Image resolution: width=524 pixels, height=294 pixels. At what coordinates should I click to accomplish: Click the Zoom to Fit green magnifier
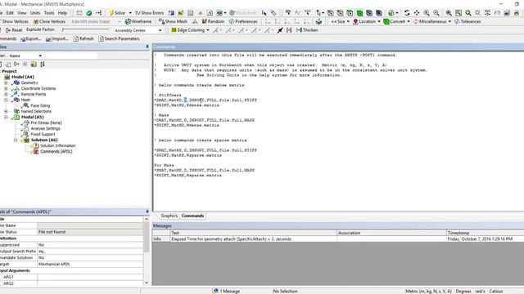click(468, 13)
